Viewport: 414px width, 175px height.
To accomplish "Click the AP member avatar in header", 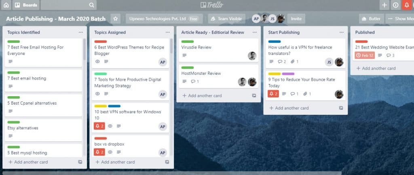I will click(256, 19).
